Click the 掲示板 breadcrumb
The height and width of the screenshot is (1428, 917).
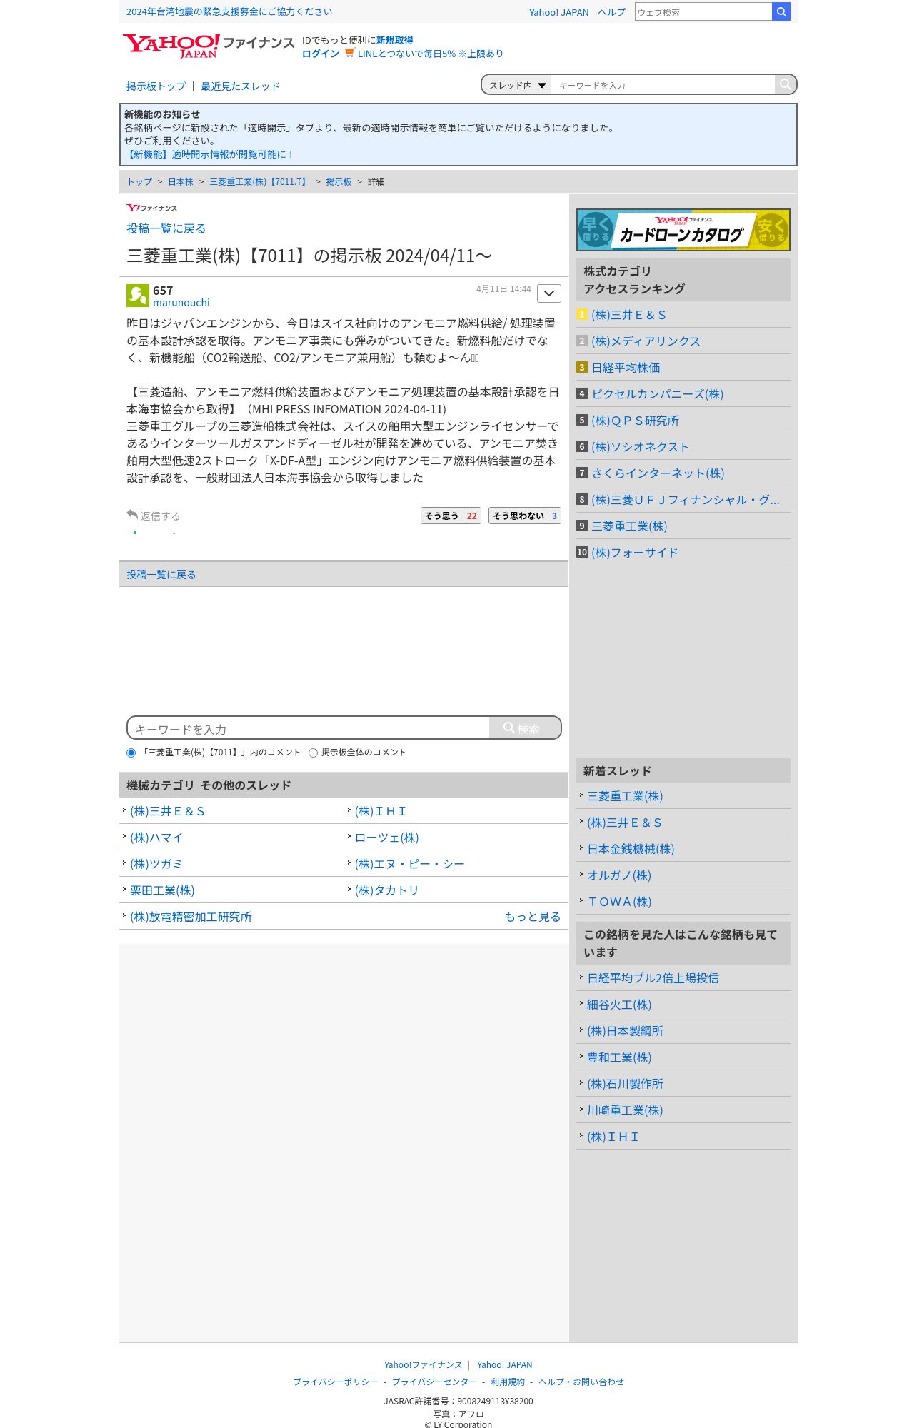tap(339, 182)
